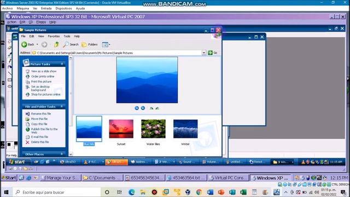350x197 pixels.
Task: Open the Help menu in Sample Pictures
Action: pos(77,36)
